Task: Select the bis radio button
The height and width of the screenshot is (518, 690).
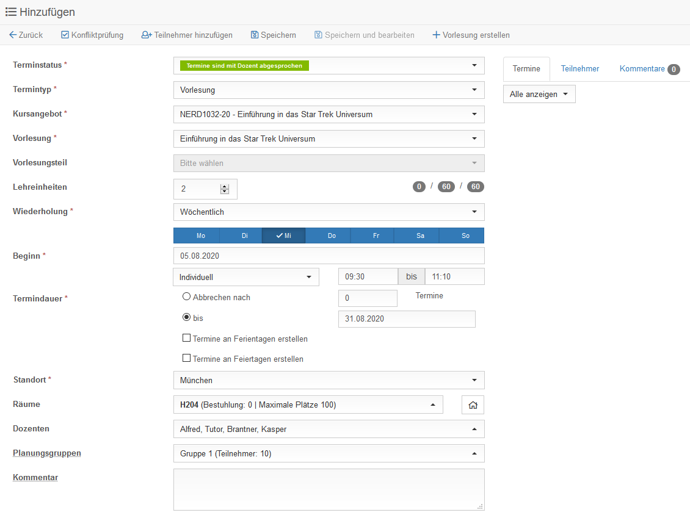Action: tap(187, 317)
